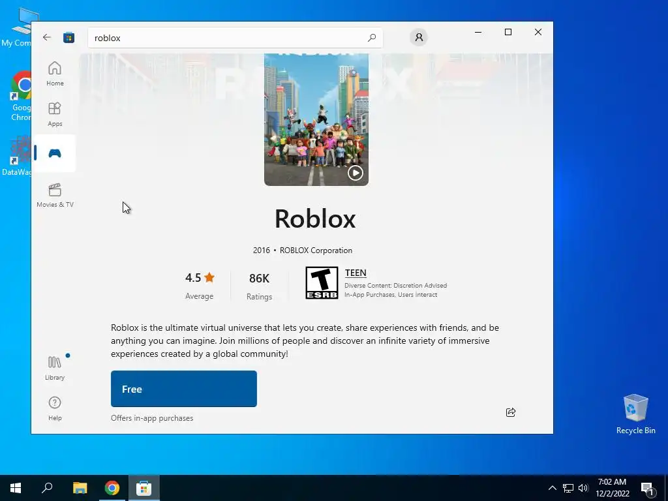Click the 4.5 star average rating
This screenshot has width=668, height=501.
(200, 278)
